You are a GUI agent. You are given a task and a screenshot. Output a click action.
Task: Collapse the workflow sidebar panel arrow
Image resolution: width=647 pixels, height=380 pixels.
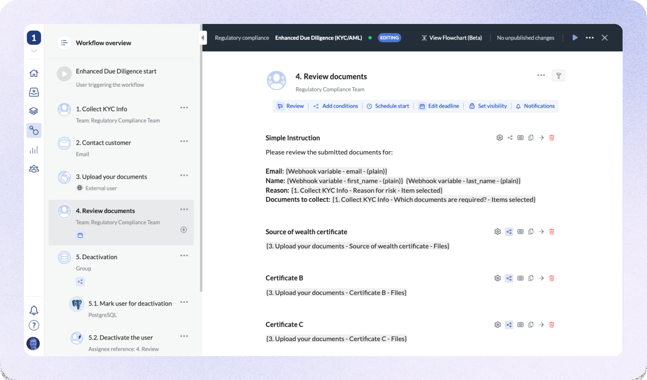pos(203,38)
